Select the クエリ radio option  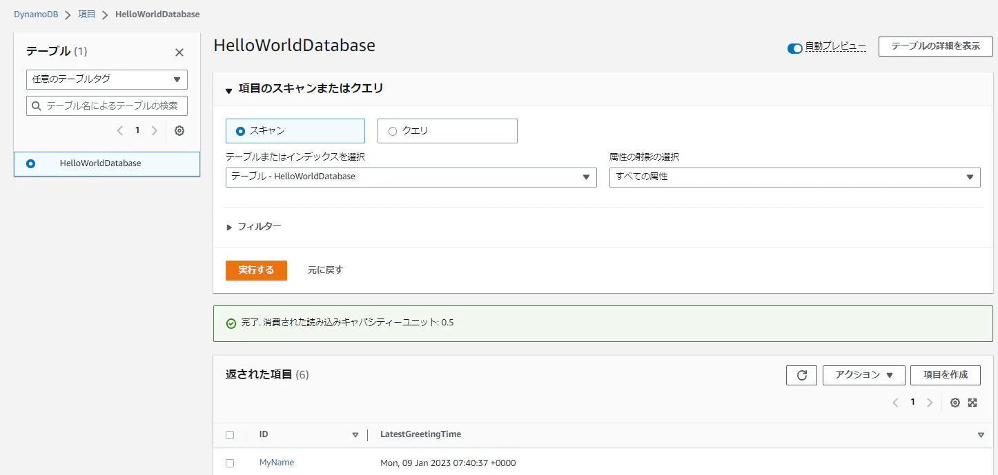(x=393, y=131)
